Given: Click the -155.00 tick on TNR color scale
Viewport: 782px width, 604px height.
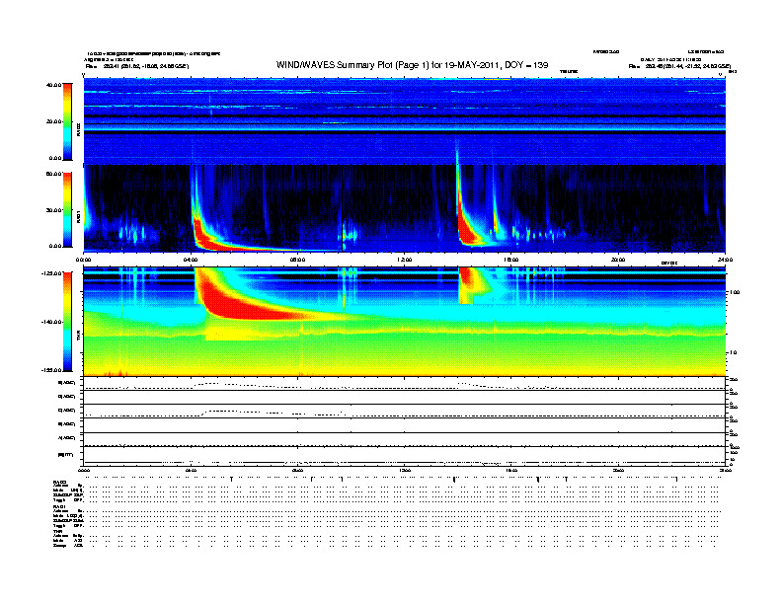Looking at the screenshot, I should point(52,370).
